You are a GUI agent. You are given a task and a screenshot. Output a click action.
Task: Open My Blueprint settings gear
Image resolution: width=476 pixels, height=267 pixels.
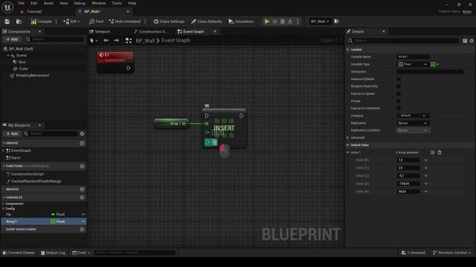[82, 133]
